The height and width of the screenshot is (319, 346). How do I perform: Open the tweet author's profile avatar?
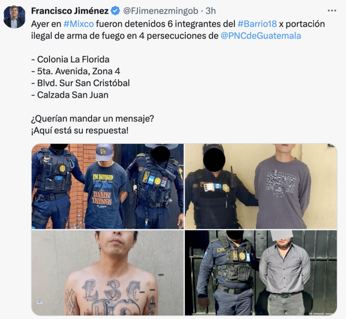click(14, 17)
